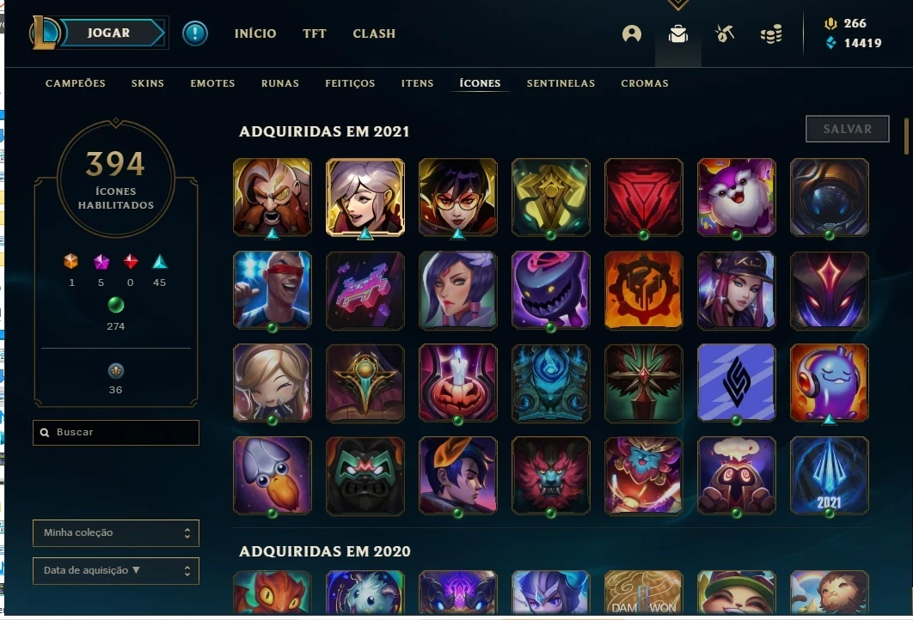Click the blue exclamation alert icon
This screenshot has height=620, width=913.
195,33
